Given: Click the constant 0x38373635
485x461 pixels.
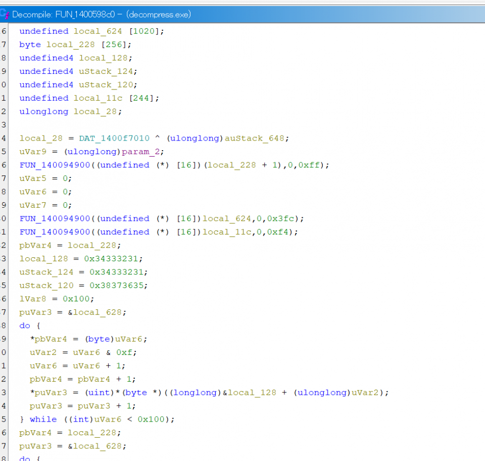Looking at the screenshot, I should (x=117, y=286).
